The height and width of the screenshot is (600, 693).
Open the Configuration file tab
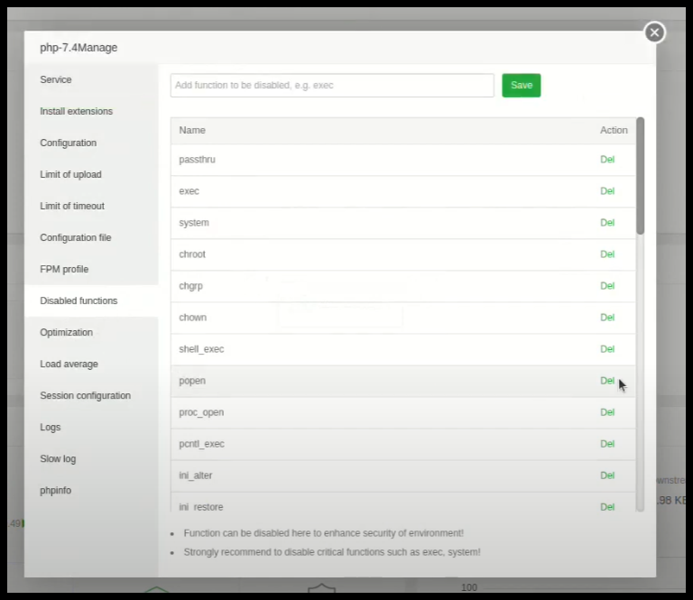pos(76,237)
